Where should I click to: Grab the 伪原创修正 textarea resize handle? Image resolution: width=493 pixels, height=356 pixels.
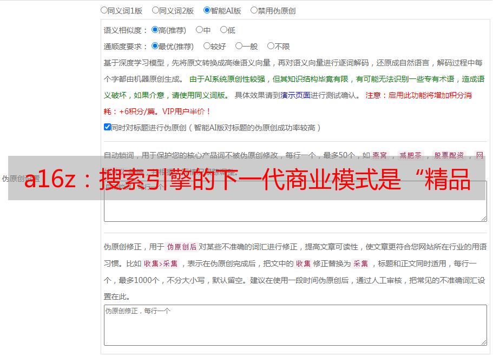483,342
